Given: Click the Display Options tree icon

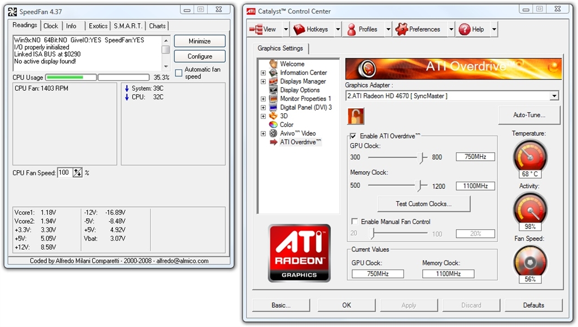Looking at the screenshot, I should 273,90.
